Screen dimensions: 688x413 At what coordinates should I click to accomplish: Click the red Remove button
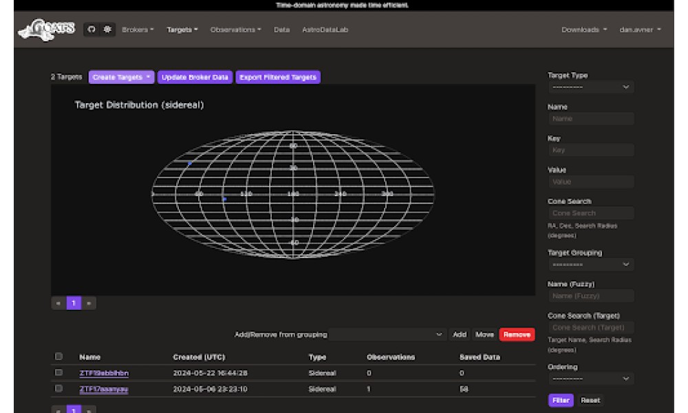coord(517,335)
